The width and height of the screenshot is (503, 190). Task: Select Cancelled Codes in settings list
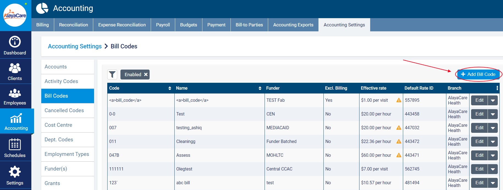tap(64, 110)
